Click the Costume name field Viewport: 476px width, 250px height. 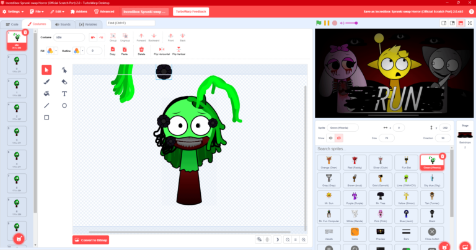pos(69,37)
